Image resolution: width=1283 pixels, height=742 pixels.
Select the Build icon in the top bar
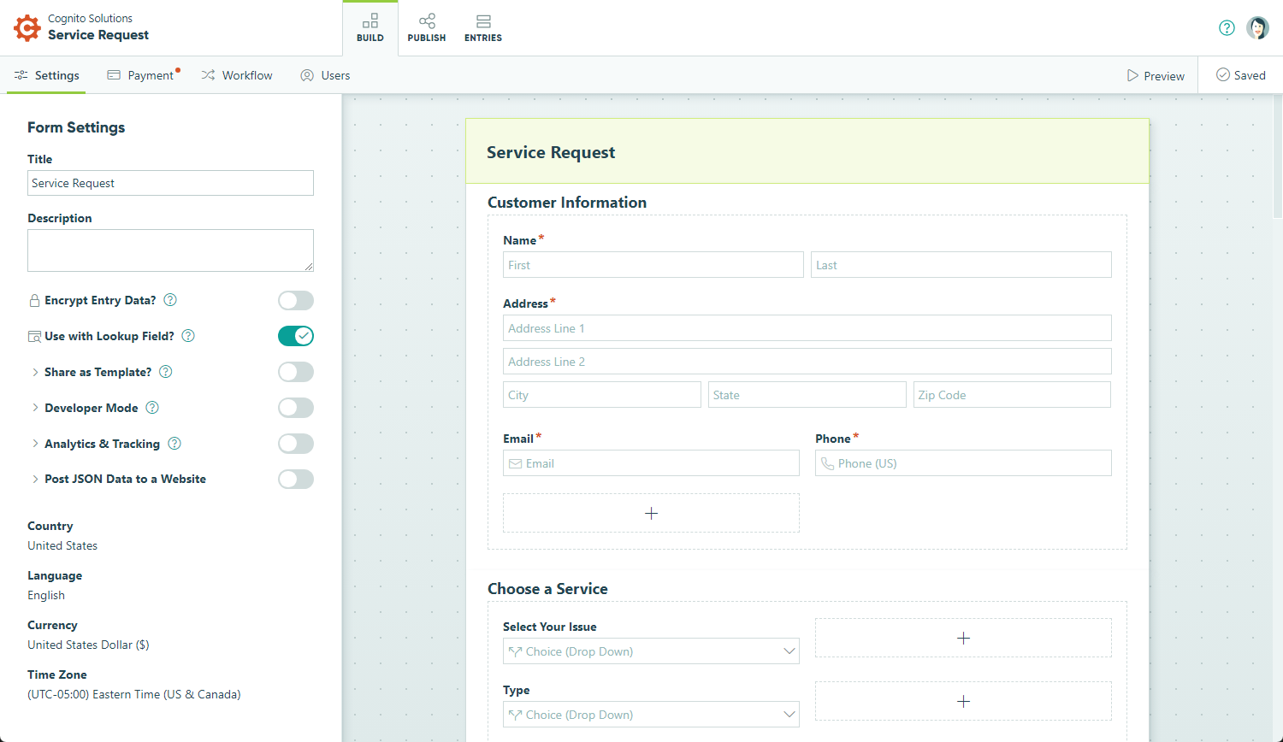tap(370, 26)
